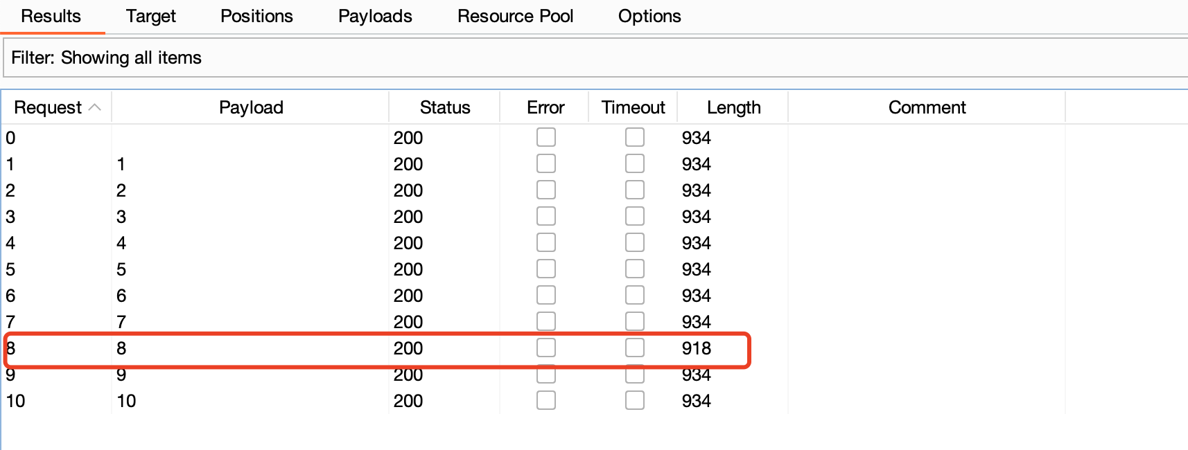Toggle Error checkbox for request 8
This screenshot has height=450, width=1188.
tap(546, 348)
